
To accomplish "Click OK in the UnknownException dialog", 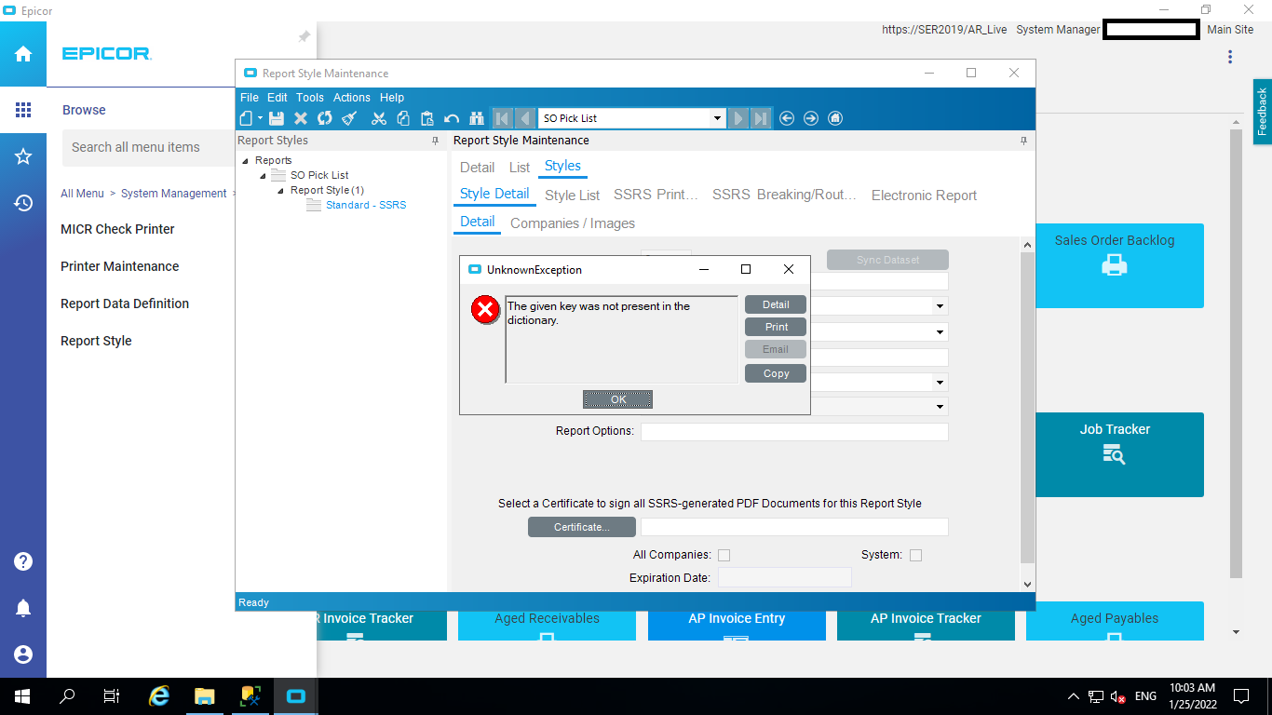I will (x=618, y=399).
